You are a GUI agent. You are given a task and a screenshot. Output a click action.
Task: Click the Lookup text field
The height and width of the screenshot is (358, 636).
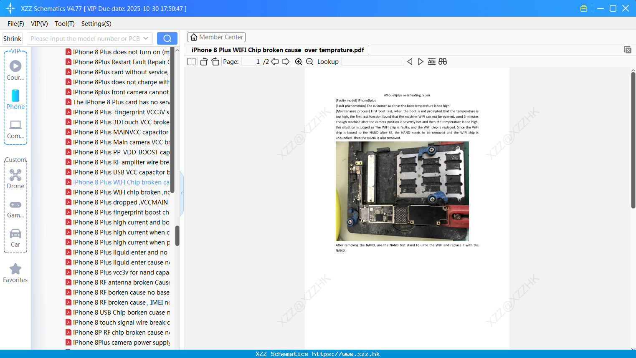coord(372,62)
